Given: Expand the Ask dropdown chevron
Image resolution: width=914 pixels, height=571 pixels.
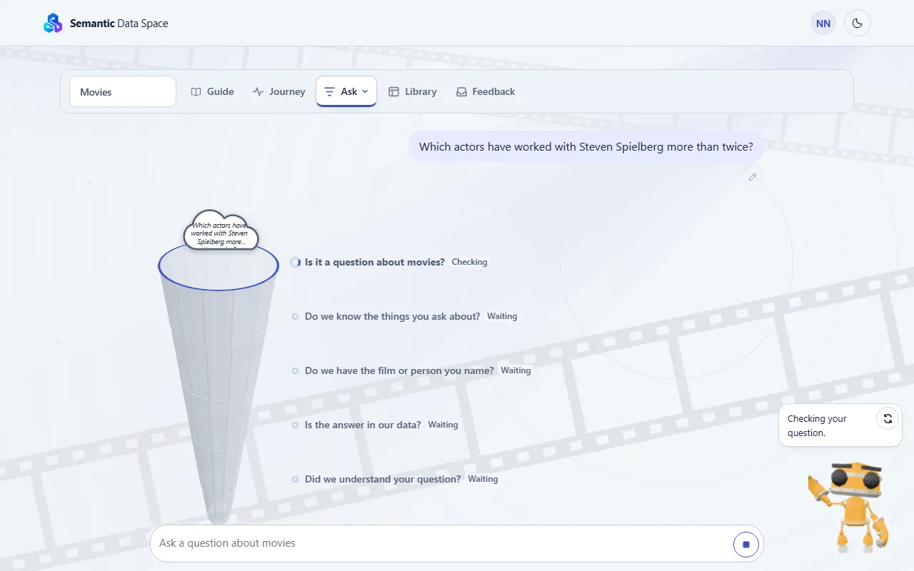Looking at the screenshot, I should pyautogui.click(x=365, y=91).
